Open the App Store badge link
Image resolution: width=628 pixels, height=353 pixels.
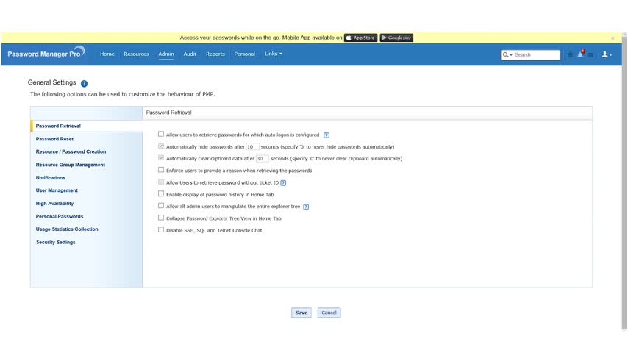[x=360, y=38]
